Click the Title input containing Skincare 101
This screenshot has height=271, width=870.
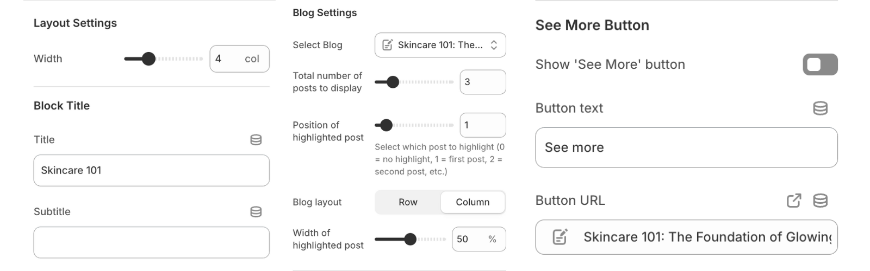pos(151,170)
